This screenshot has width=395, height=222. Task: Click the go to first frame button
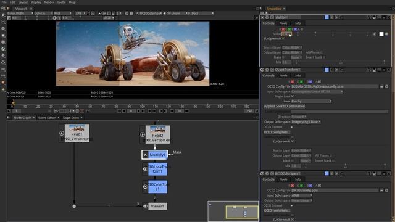click(x=119, y=111)
